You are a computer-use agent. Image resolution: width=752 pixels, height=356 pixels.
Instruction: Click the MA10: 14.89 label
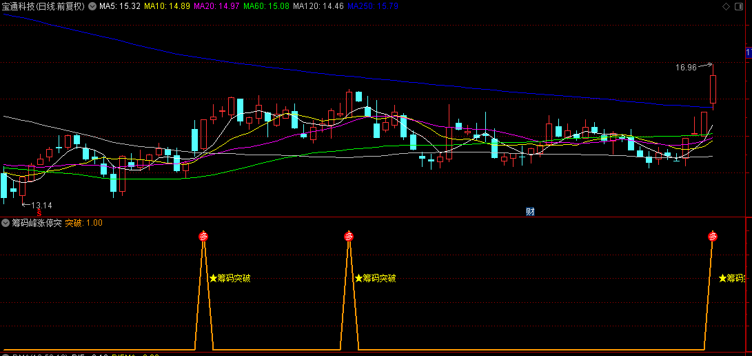pyautogui.click(x=167, y=6)
